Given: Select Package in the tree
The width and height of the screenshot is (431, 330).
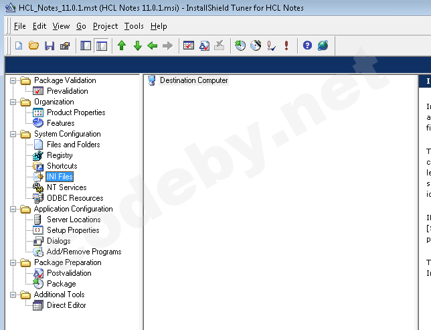Looking at the screenshot, I should click(x=62, y=284).
